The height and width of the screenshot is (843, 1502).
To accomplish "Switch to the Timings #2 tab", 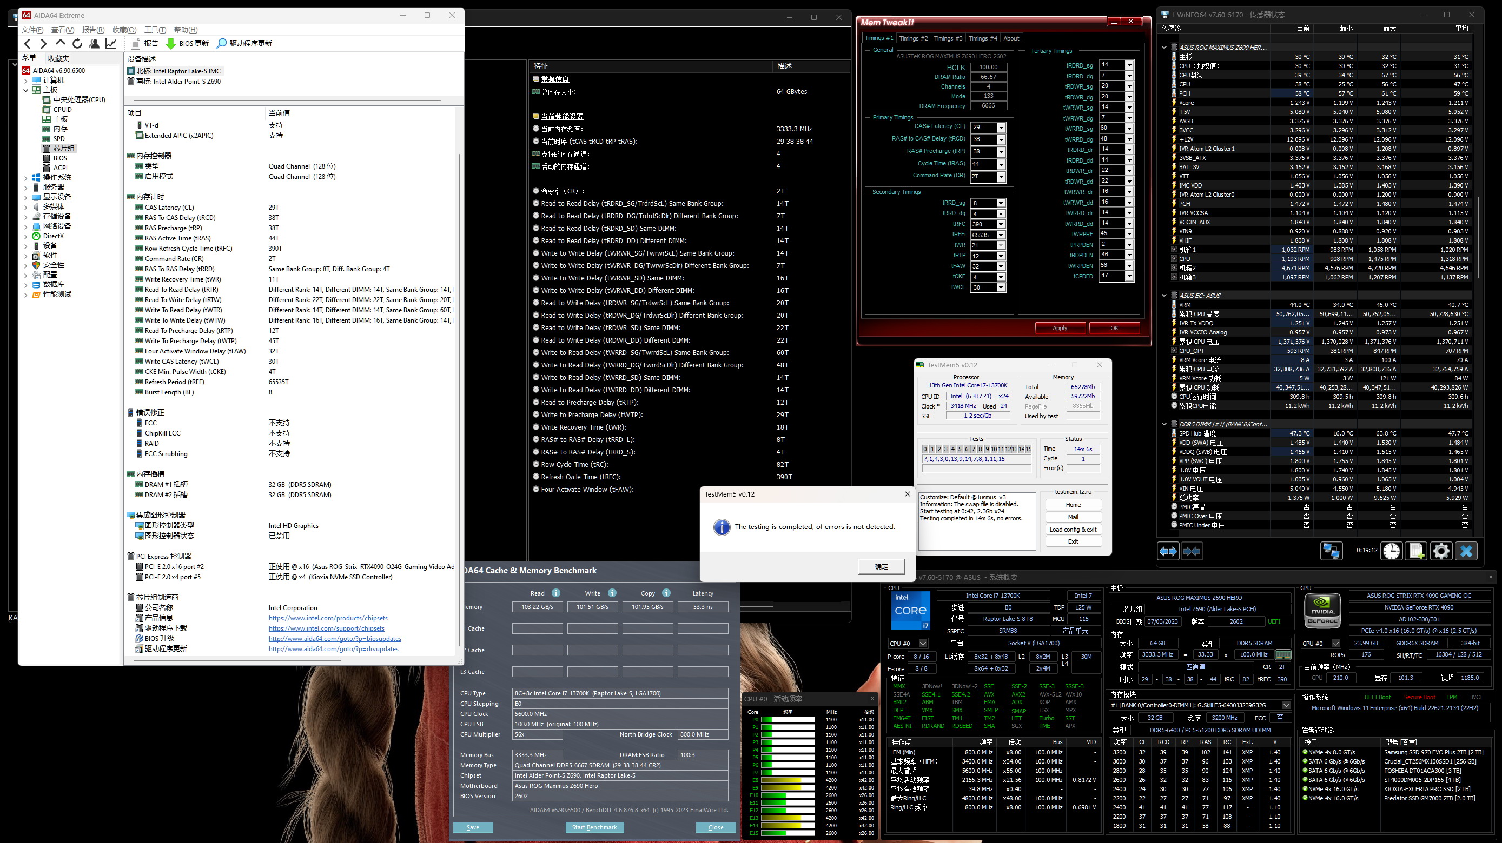I will click(913, 38).
